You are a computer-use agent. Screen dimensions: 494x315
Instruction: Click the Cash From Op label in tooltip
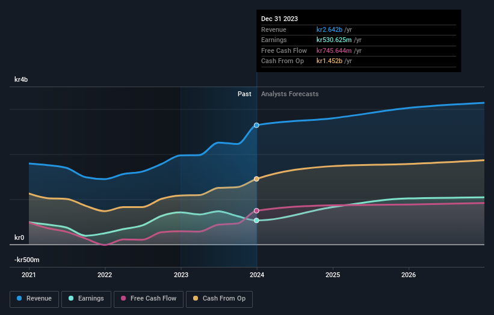(283, 61)
